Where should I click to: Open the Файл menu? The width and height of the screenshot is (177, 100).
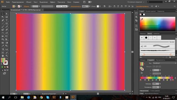tap(8, 2)
